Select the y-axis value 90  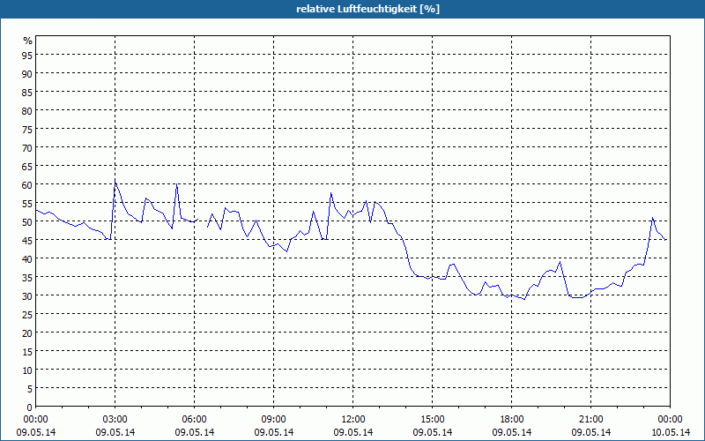pyautogui.click(x=27, y=73)
